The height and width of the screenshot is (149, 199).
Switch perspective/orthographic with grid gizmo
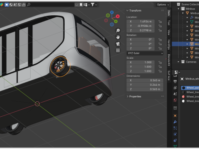click(x=118, y=50)
